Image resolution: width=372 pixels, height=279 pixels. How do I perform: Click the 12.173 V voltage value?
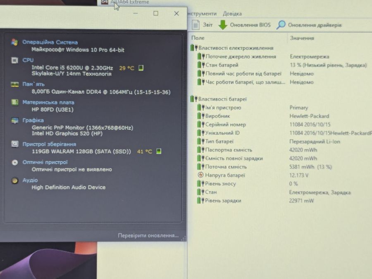pos(298,175)
